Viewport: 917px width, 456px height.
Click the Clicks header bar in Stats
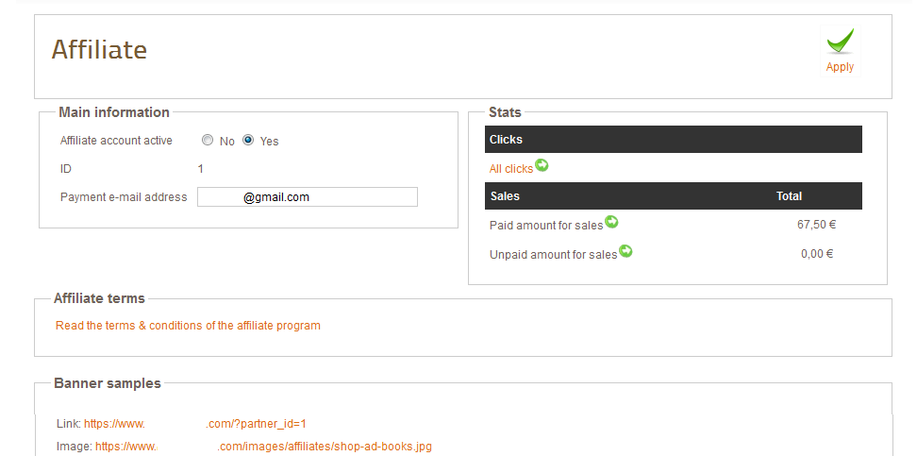[673, 140]
